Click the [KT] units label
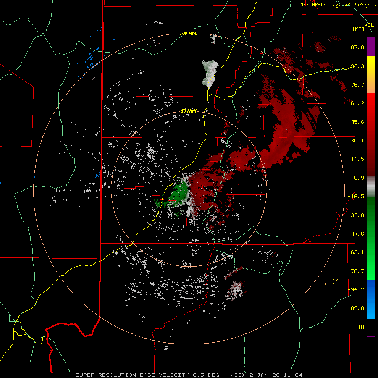Screen dimensions: 378x378 [x=359, y=29]
